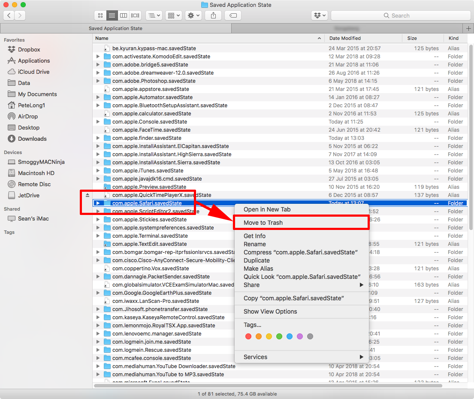Screen dimensions: 474x399
Task: Open the group-by grid dropdown
Action: 174,15
